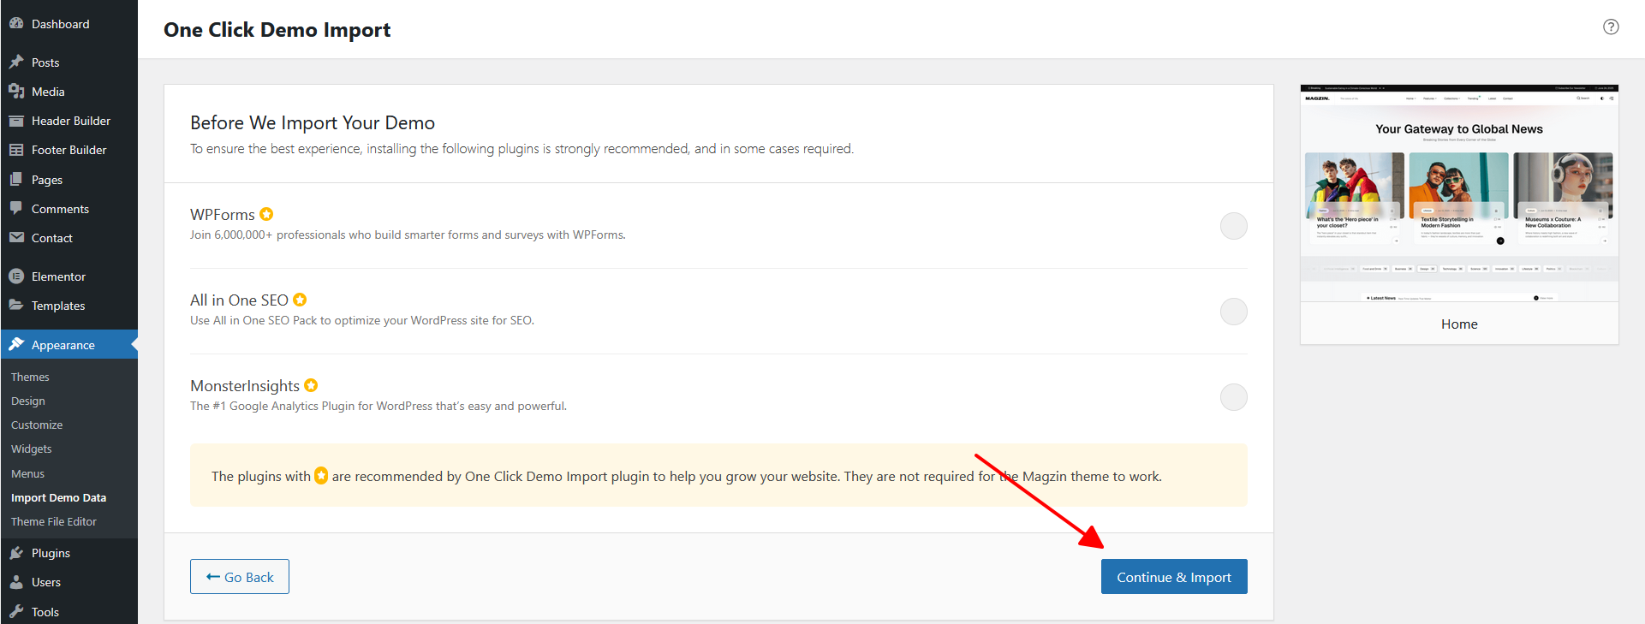Click the Home demo preview thumbnail

coord(1458,193)
